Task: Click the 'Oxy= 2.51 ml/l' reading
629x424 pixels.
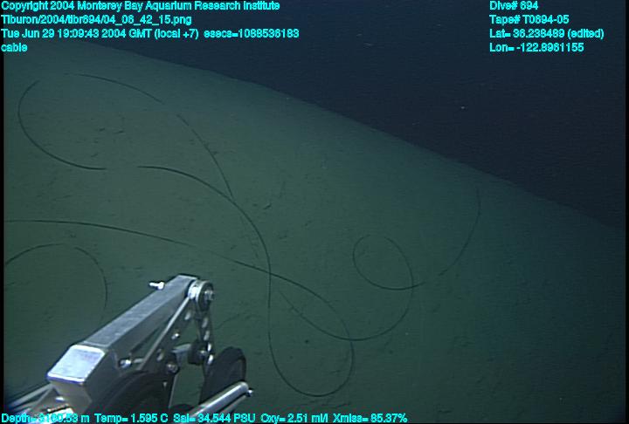Action: coord(294,419)
